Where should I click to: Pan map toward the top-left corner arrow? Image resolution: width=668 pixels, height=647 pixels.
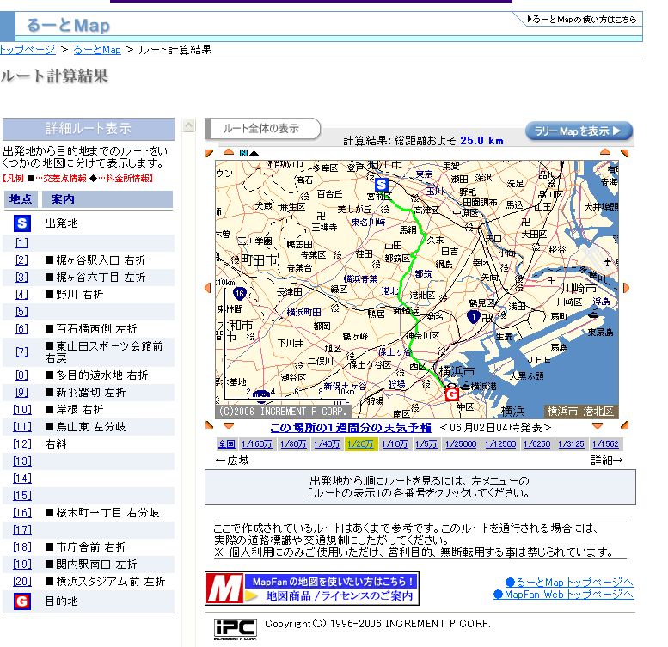point(208,154)
